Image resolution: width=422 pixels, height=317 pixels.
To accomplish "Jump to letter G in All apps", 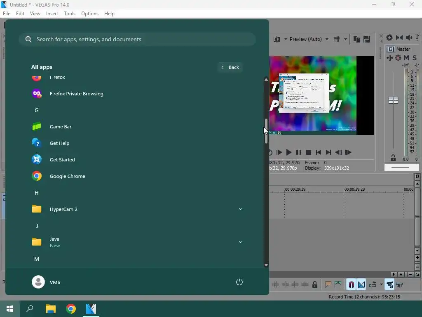I will click(37, 110).
